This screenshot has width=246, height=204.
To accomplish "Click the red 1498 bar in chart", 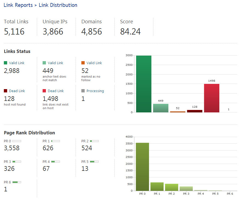I will [211, 98].
